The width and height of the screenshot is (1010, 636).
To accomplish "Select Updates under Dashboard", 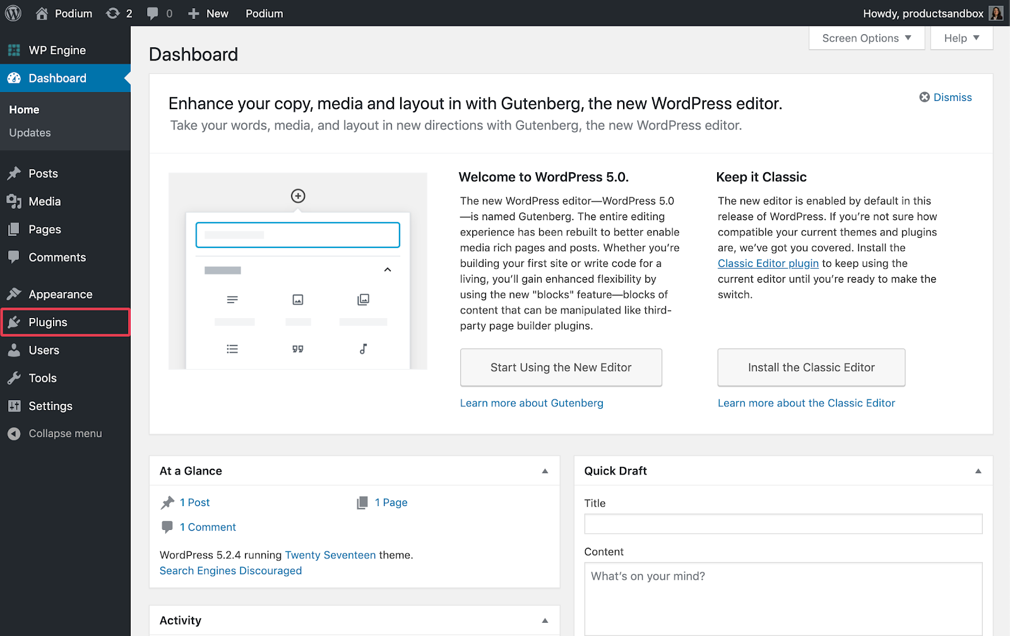I will (x=29, y=132).
